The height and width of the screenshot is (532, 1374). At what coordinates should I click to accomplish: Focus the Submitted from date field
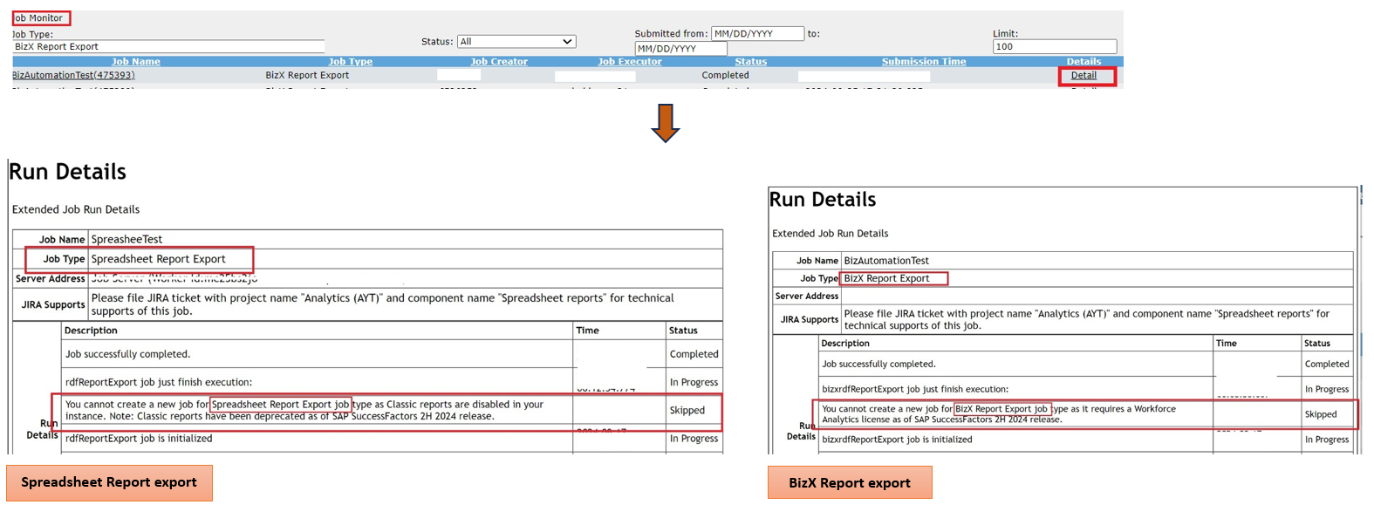pos(757,33)
